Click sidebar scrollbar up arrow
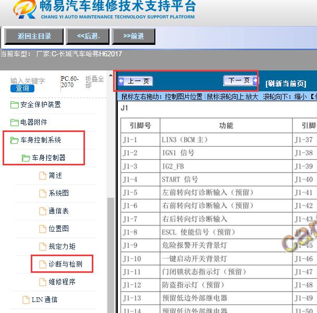317x313 pixels. coord(111,75)
